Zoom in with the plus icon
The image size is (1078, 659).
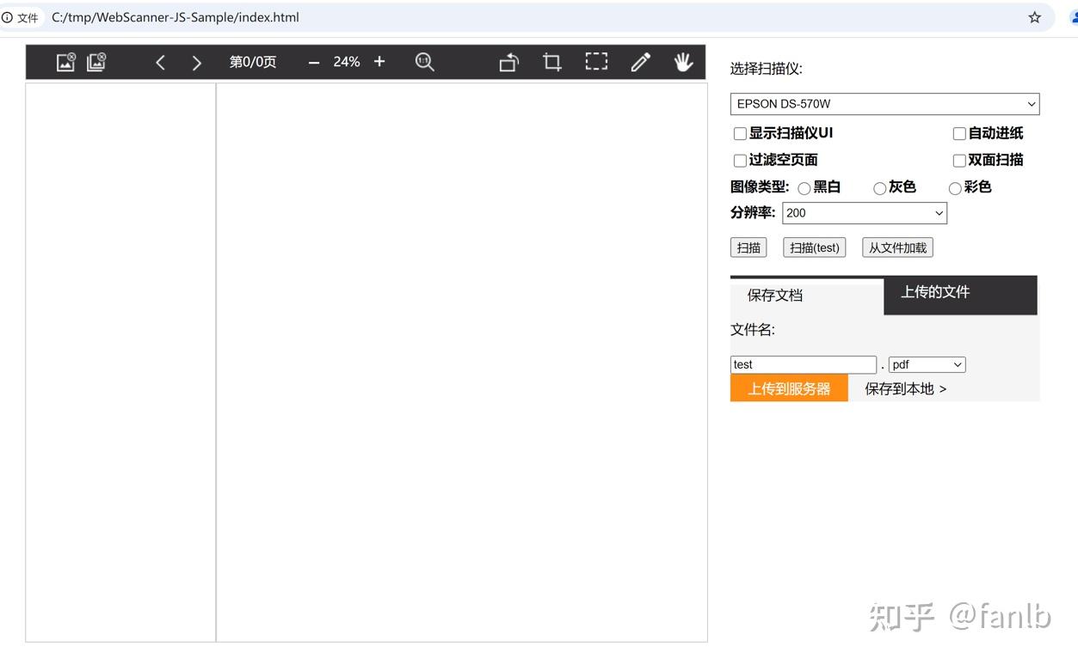379,62
